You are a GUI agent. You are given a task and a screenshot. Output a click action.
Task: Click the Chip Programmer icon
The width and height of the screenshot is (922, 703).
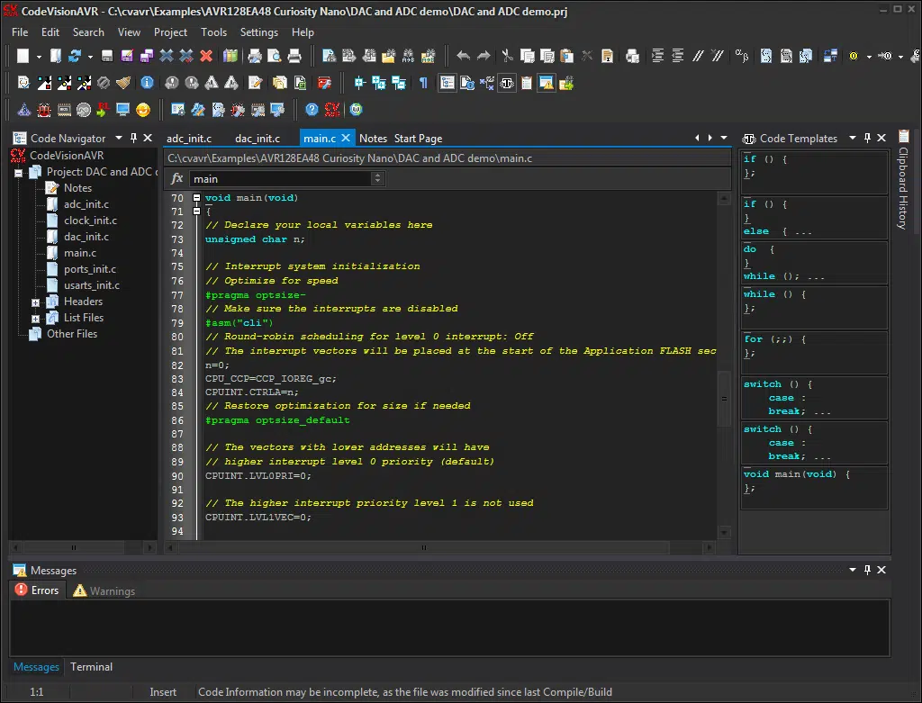coord(64,109)
